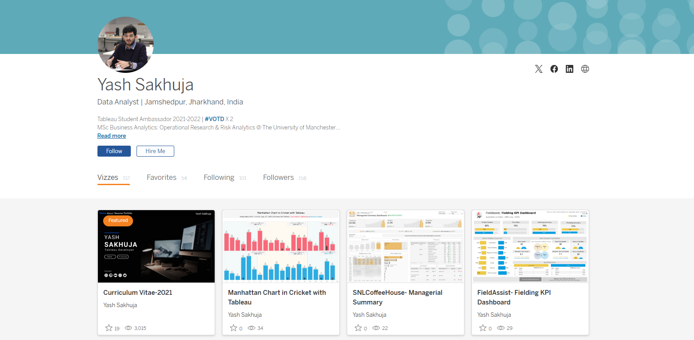Open the X (Twitter) profile icon
This screenshot has height=340, width=694.
[539, 69]
